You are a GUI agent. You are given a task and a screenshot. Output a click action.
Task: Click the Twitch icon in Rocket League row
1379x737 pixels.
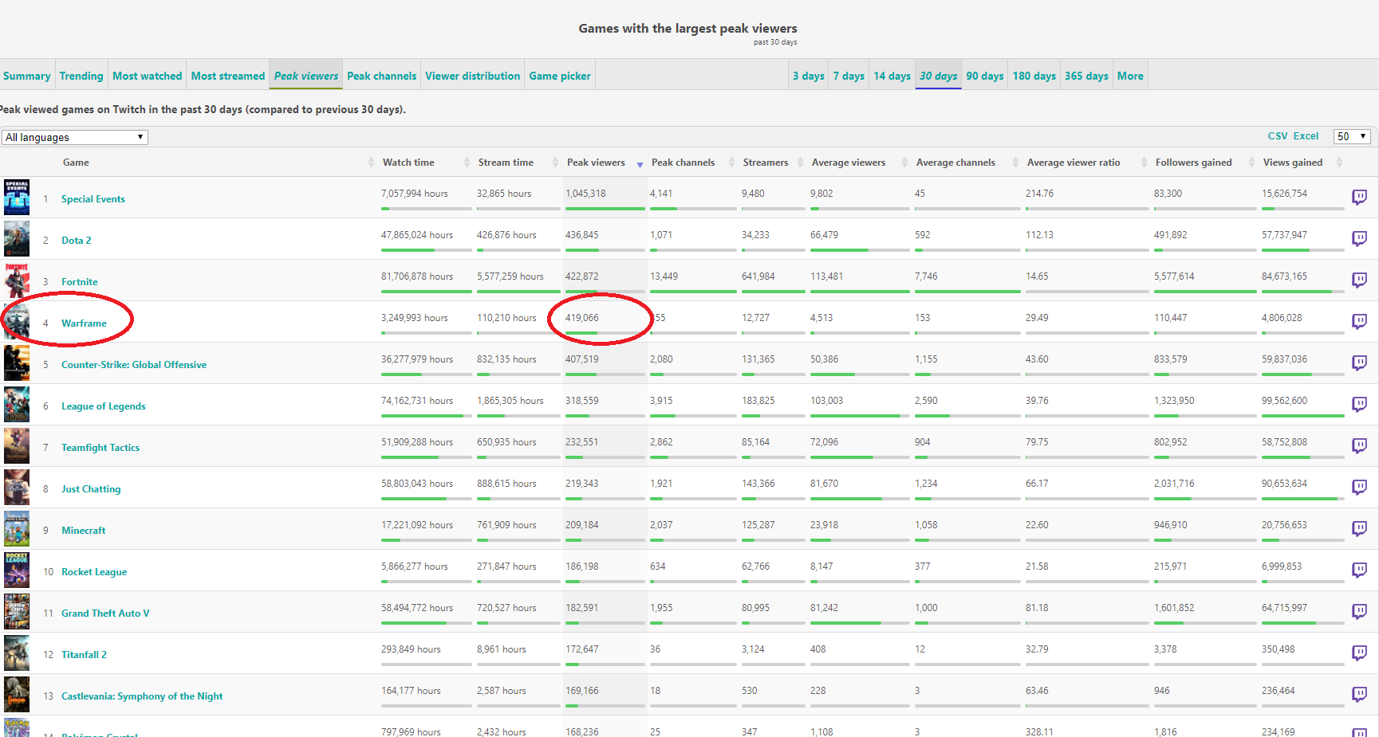click(x=1359, y=570)
